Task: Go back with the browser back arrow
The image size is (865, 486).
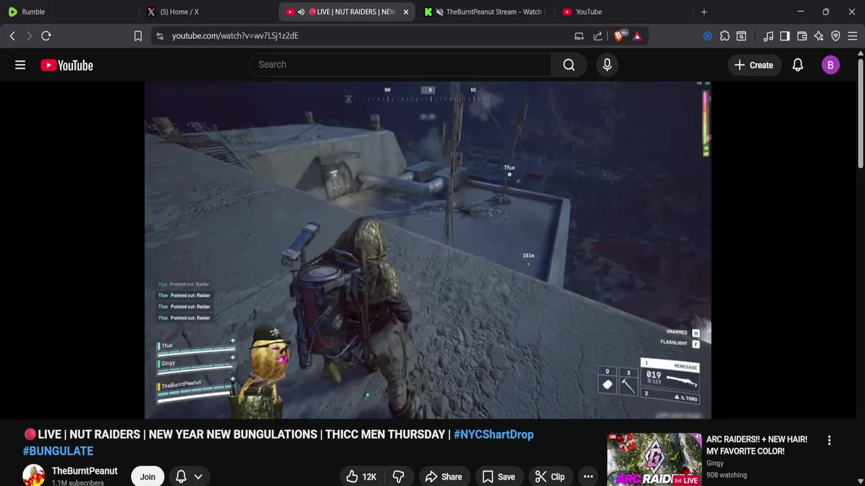Action: click(12, 36)
